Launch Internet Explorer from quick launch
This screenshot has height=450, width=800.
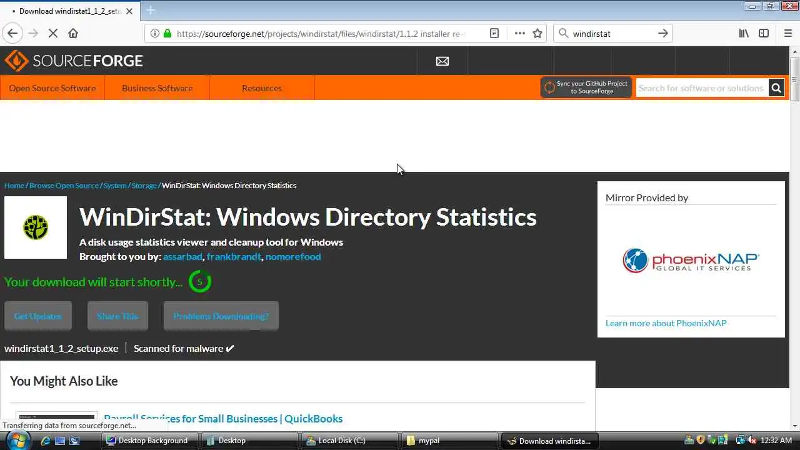(x=45, y=441)
